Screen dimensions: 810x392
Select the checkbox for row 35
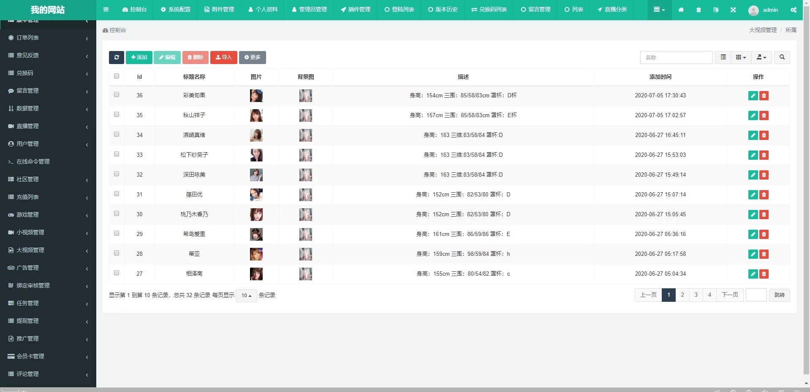click(117, 115)
